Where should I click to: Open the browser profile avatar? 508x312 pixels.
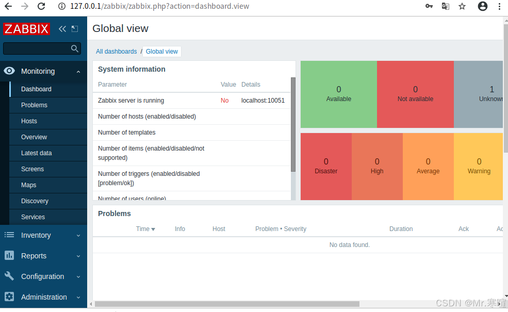pos(483,6)
